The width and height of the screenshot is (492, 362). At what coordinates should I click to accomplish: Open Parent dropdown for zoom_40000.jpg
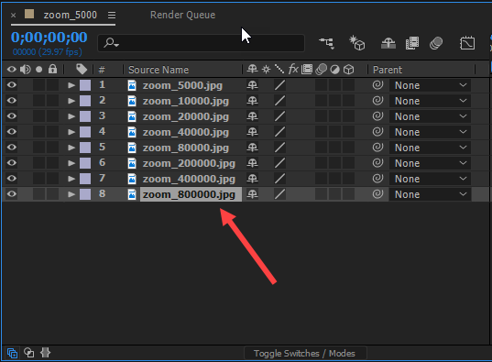pos(430,132)
